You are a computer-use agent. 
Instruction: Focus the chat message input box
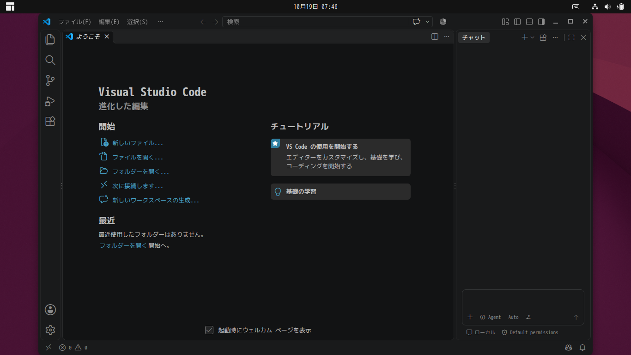pos(523,301)
